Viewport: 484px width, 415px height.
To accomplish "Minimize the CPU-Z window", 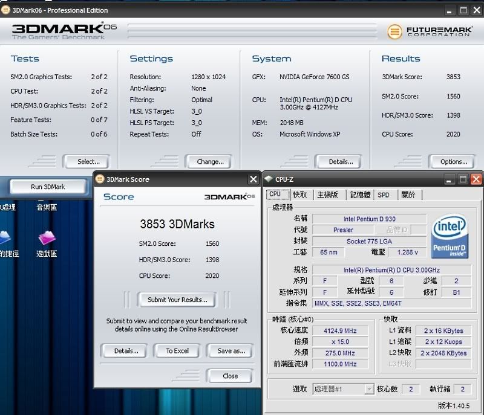I will pos(448,179).
